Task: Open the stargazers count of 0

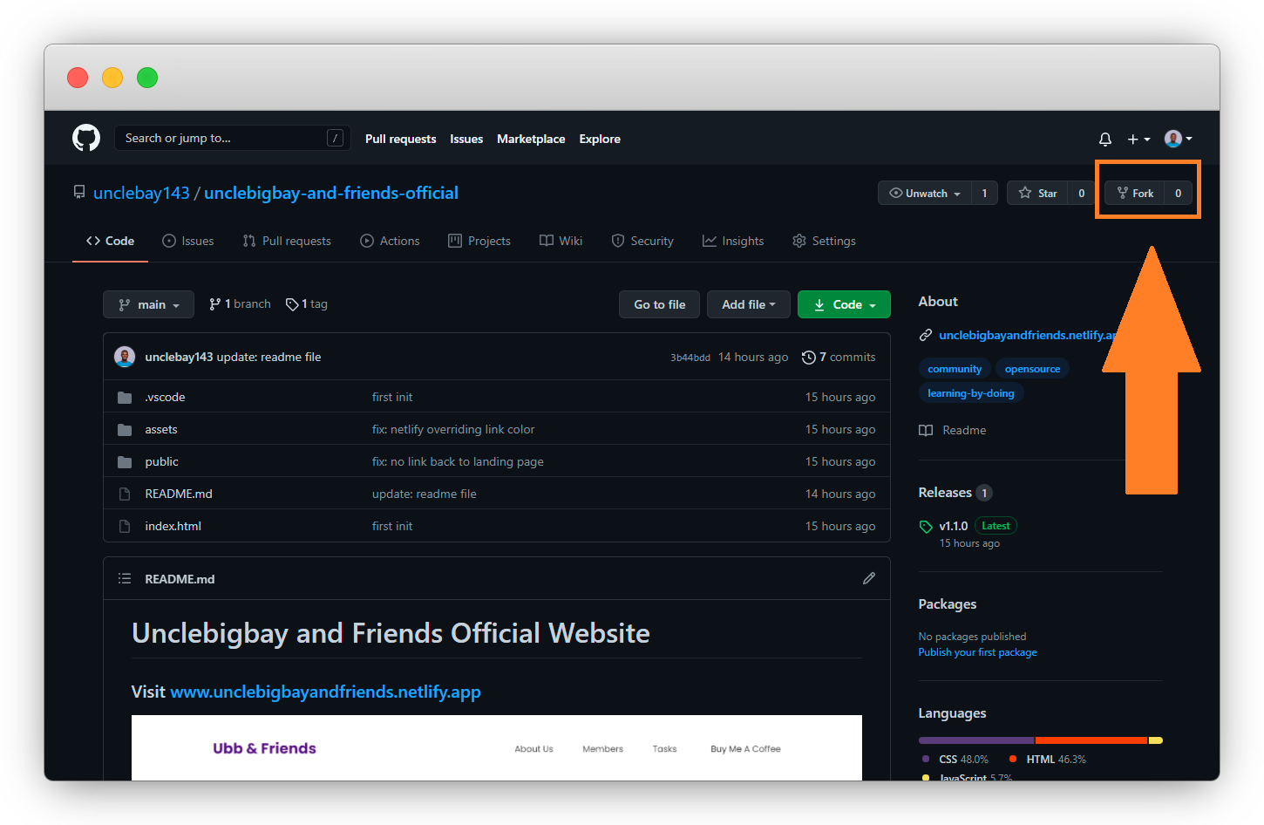Action: 1081,193
